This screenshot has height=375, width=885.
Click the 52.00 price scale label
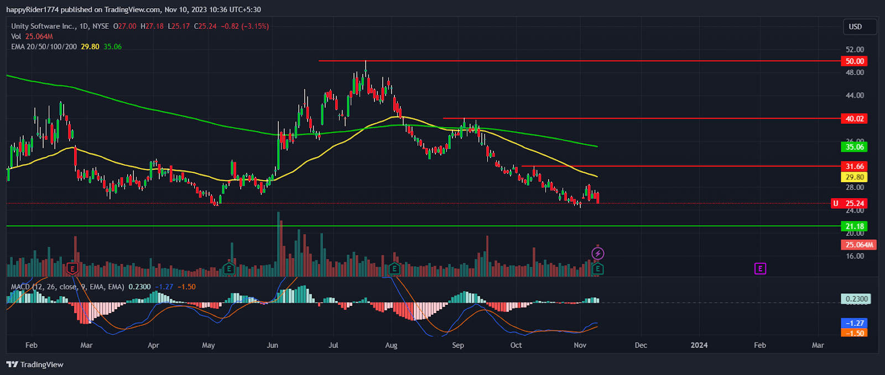(855, 50)
